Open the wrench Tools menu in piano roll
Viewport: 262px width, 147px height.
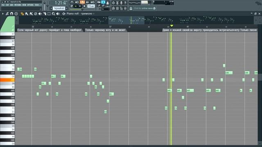[7, 13]
